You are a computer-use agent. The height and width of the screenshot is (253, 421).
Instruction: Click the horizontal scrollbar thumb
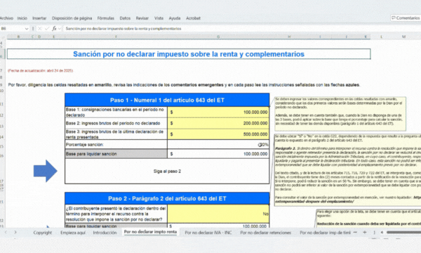[x=403, y=233]
